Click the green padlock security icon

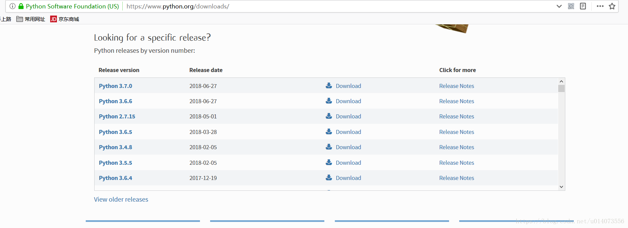21,6
